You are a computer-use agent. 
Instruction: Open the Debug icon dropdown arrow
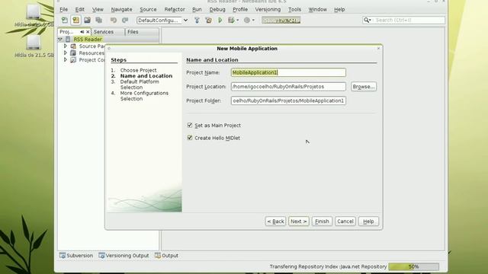point(237,21)
